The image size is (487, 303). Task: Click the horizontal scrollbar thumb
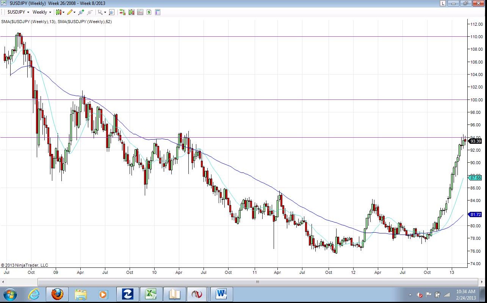tap(258, 282)
